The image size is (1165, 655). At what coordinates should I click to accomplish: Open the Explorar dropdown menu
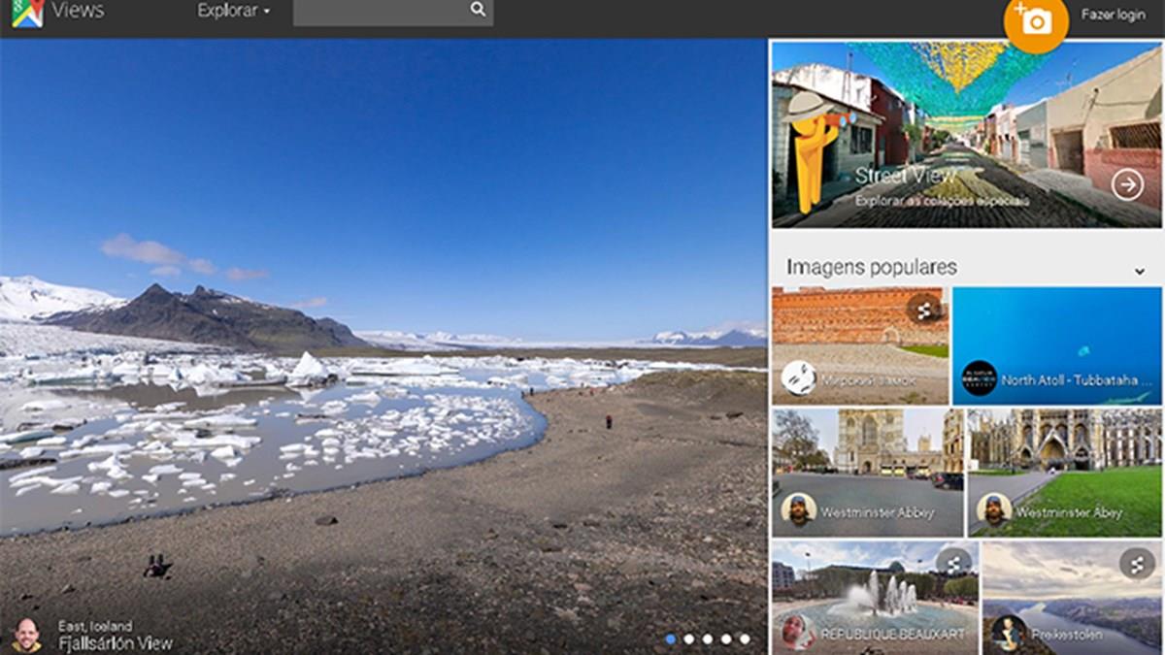coord(233,12)
